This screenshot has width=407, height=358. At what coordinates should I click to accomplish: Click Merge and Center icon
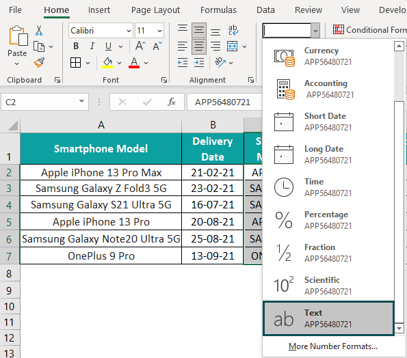pos(232,46)
